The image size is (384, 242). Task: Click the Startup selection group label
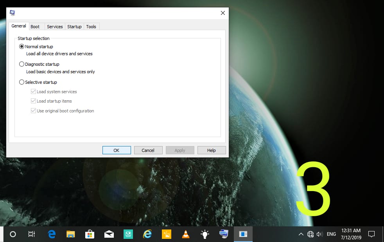(34, 38)
